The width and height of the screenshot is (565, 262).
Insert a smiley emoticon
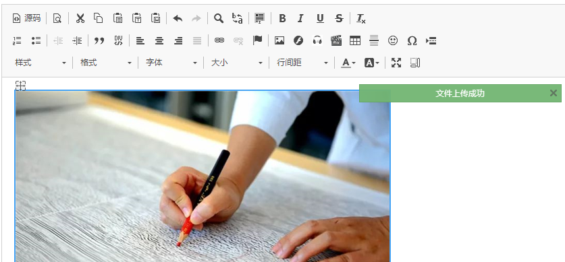click(393, 40)
